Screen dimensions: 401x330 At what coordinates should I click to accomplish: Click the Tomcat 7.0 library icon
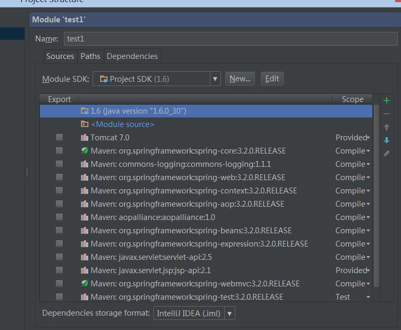(84, 138)
